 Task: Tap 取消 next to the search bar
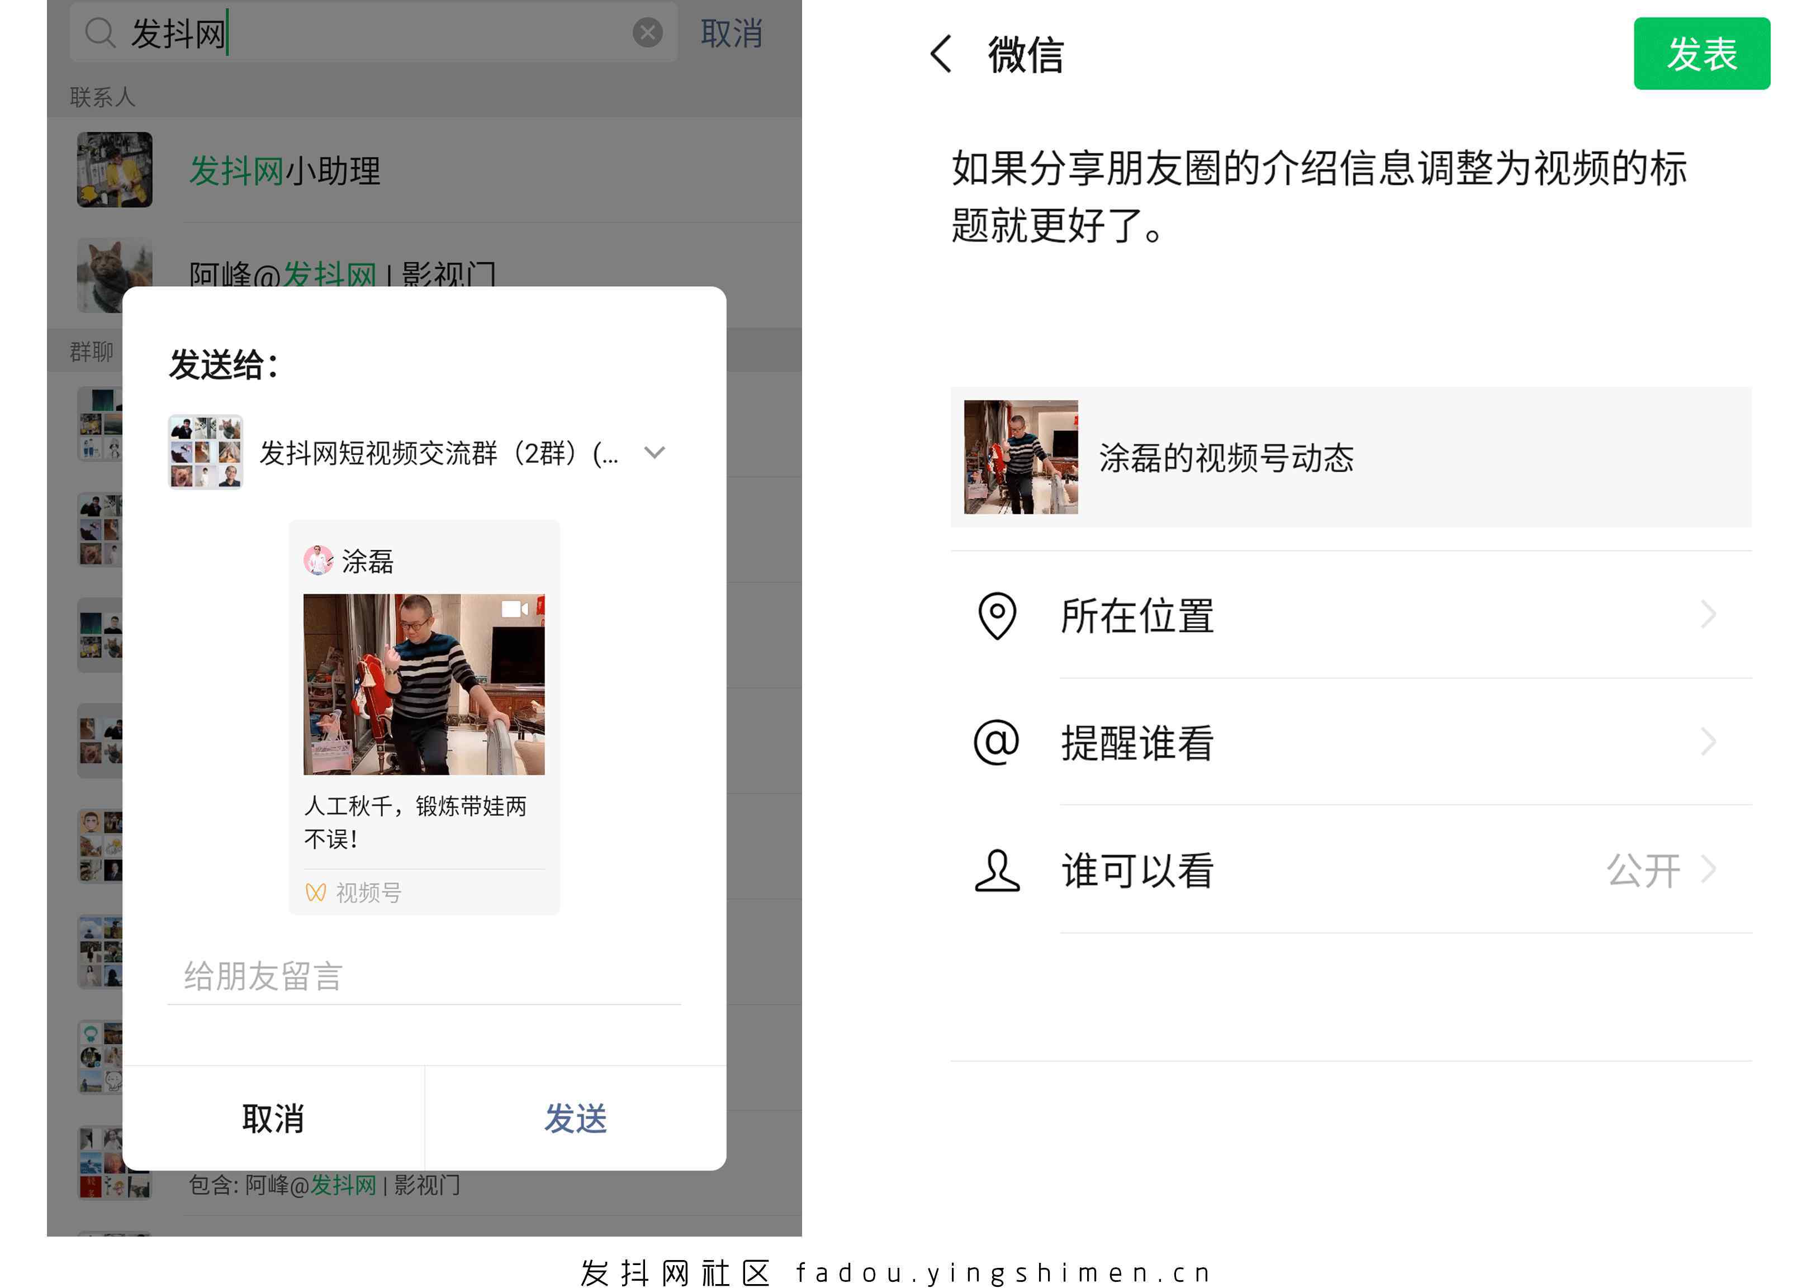click(x=731, y=34)
